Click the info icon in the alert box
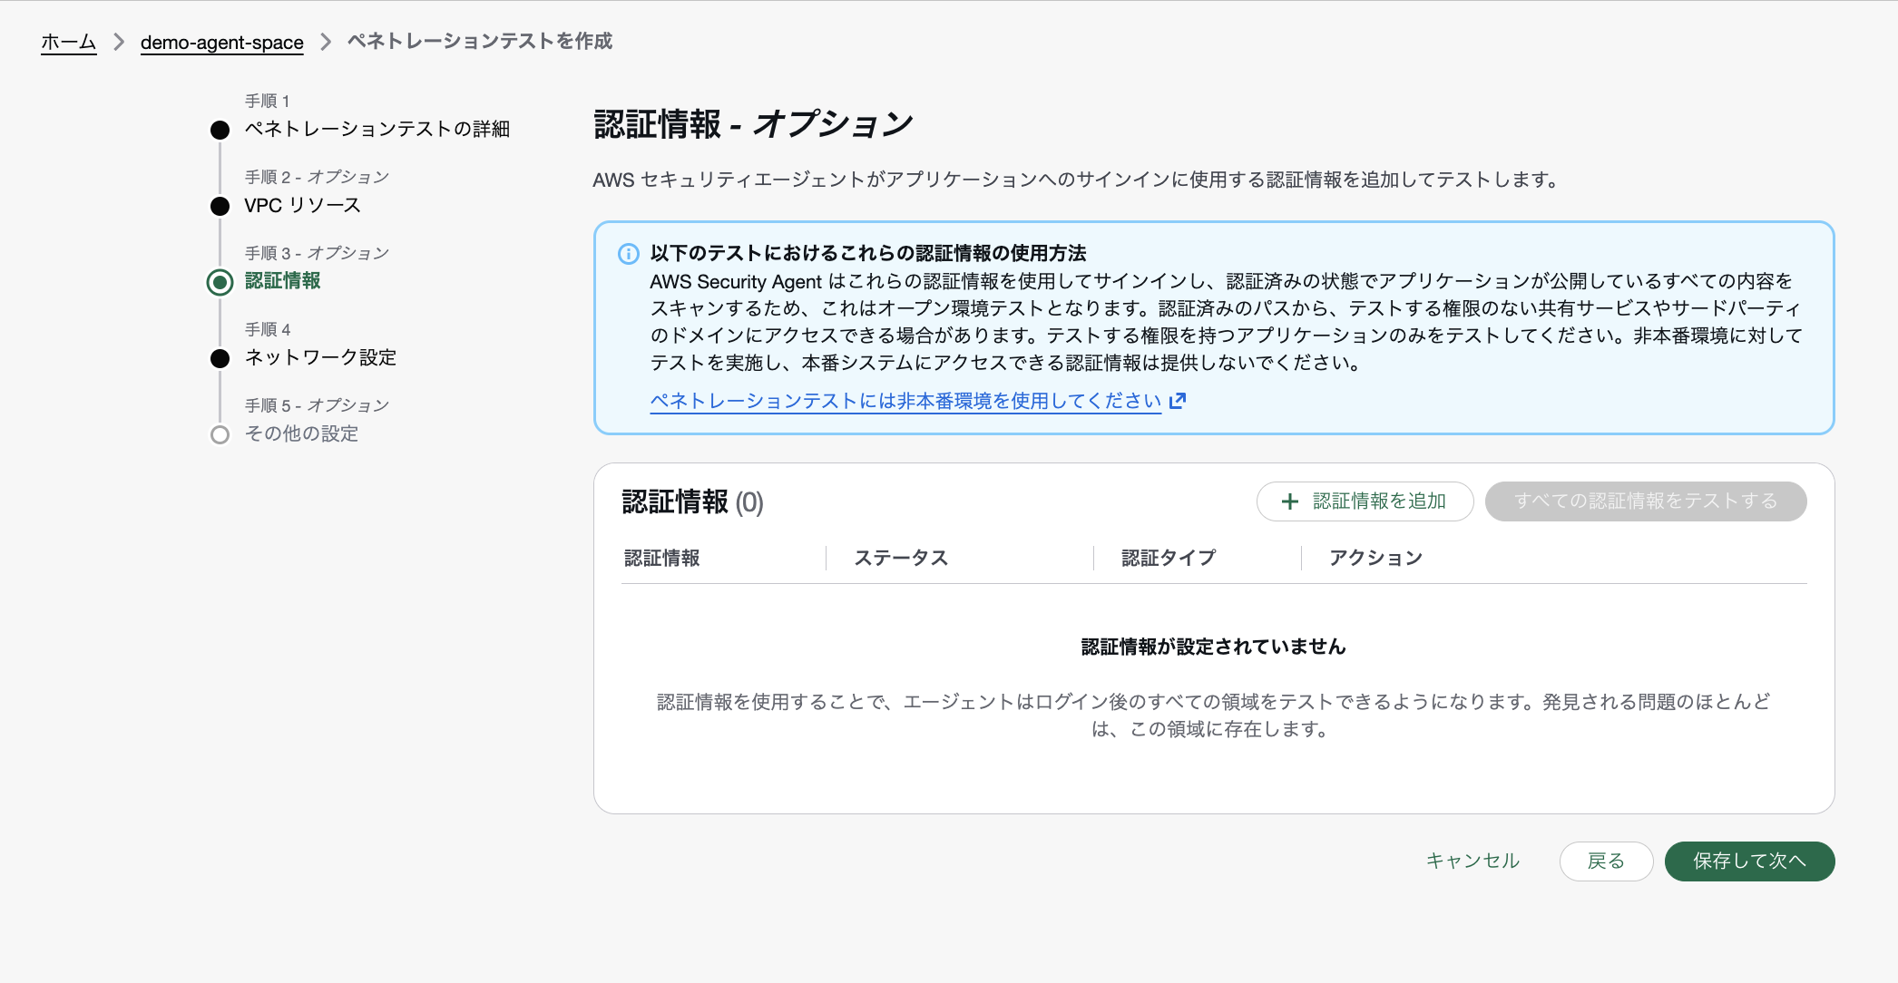 (x=628, y=254)
